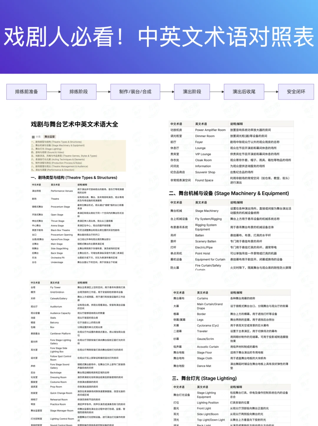The width and height of the screenshot is (318, 426).
Task: Open contents entry 四、音响与视频 (Sound & Video)
Action: [48, 152]
